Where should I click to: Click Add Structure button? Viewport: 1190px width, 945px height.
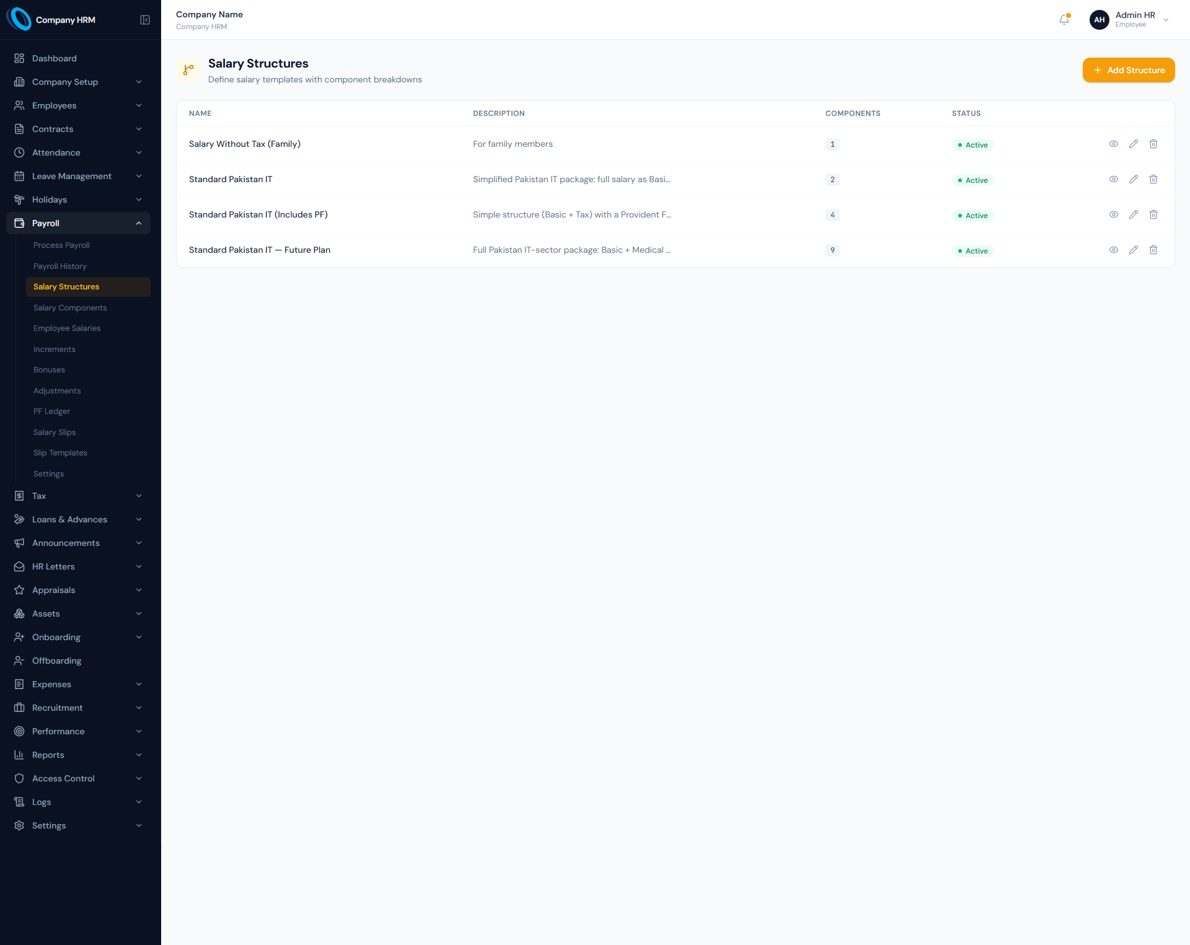tap(1129, 70)
